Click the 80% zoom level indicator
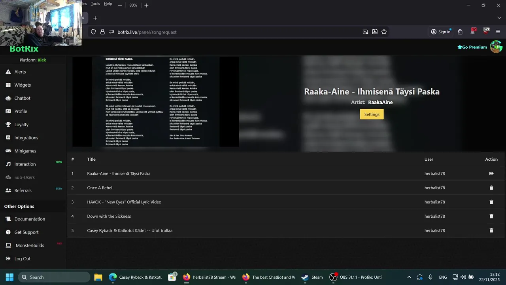506x285 pixels. coord(133,5)
